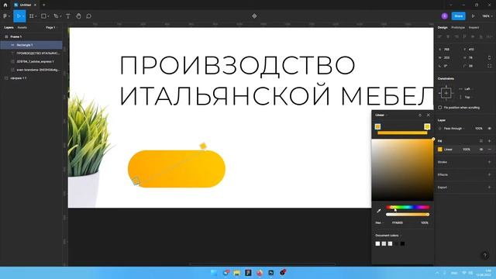
Task: Change Hex color format dropdown
Action: pyautogui.click(x=379, y=222)
